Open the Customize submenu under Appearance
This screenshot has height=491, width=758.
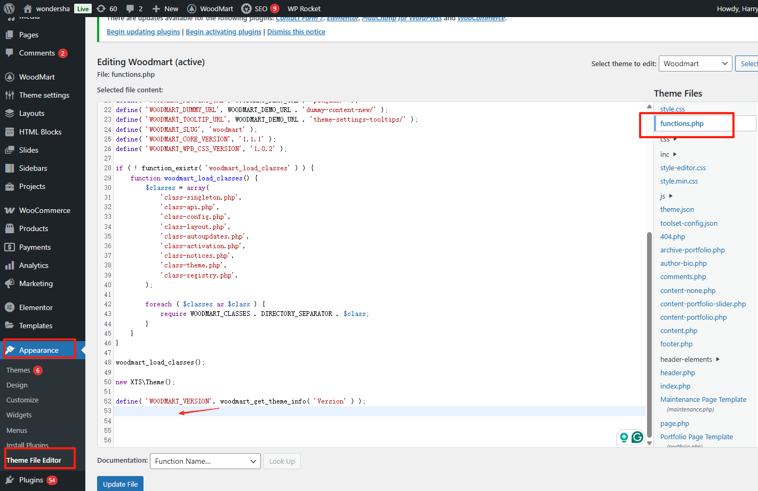pos(22,400)
